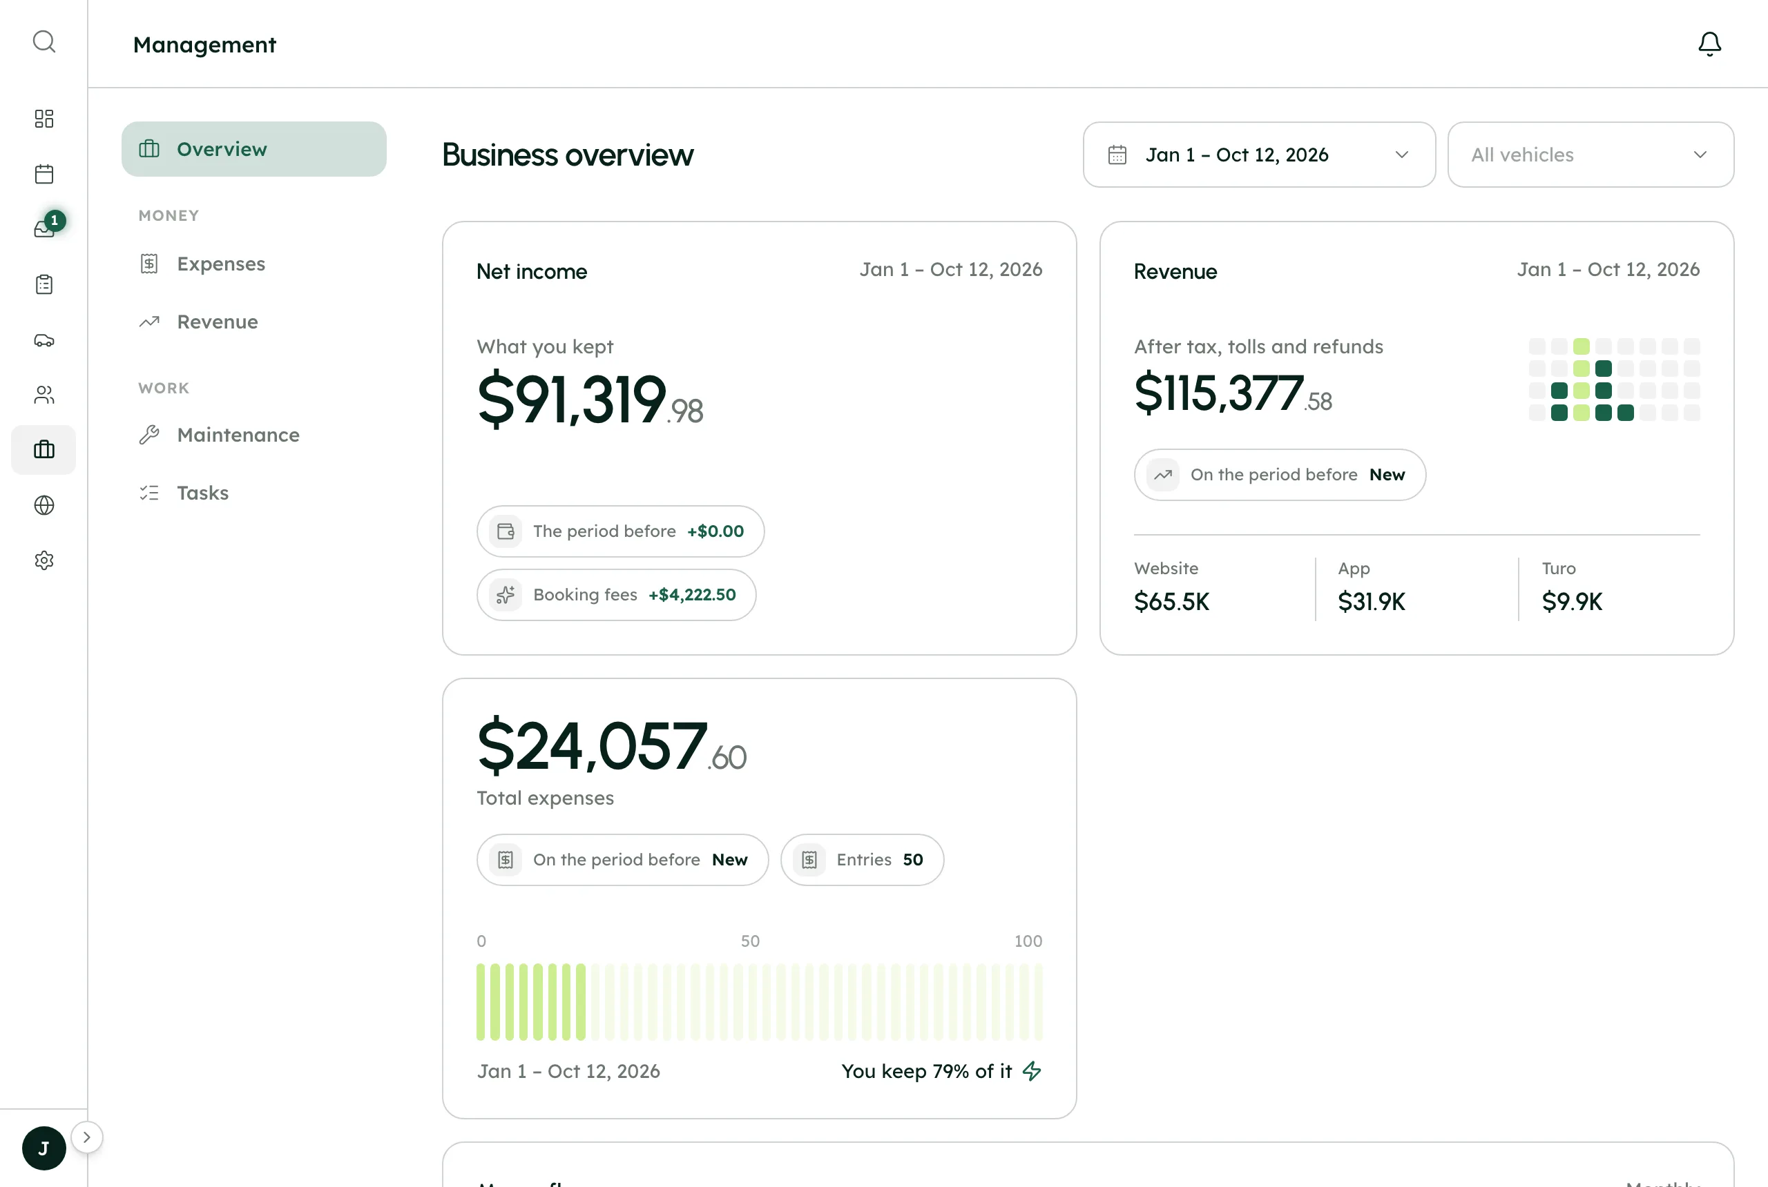Open the clipboard icon in left sidebar

[44, 284]
